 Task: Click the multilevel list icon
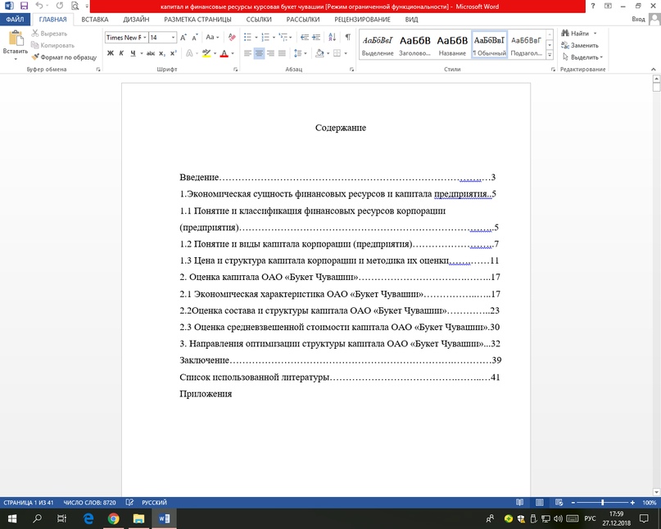tap(283, 38)
